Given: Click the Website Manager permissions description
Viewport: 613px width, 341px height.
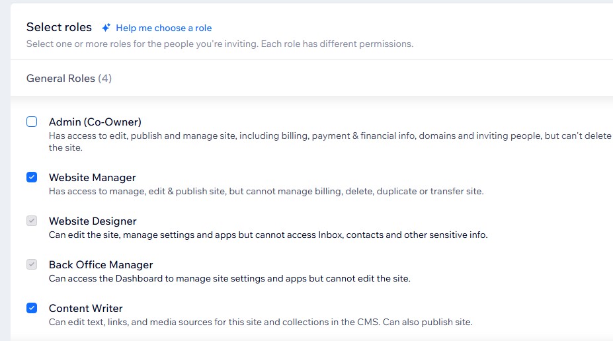Looking at the screenshot, I should point(266,192).
